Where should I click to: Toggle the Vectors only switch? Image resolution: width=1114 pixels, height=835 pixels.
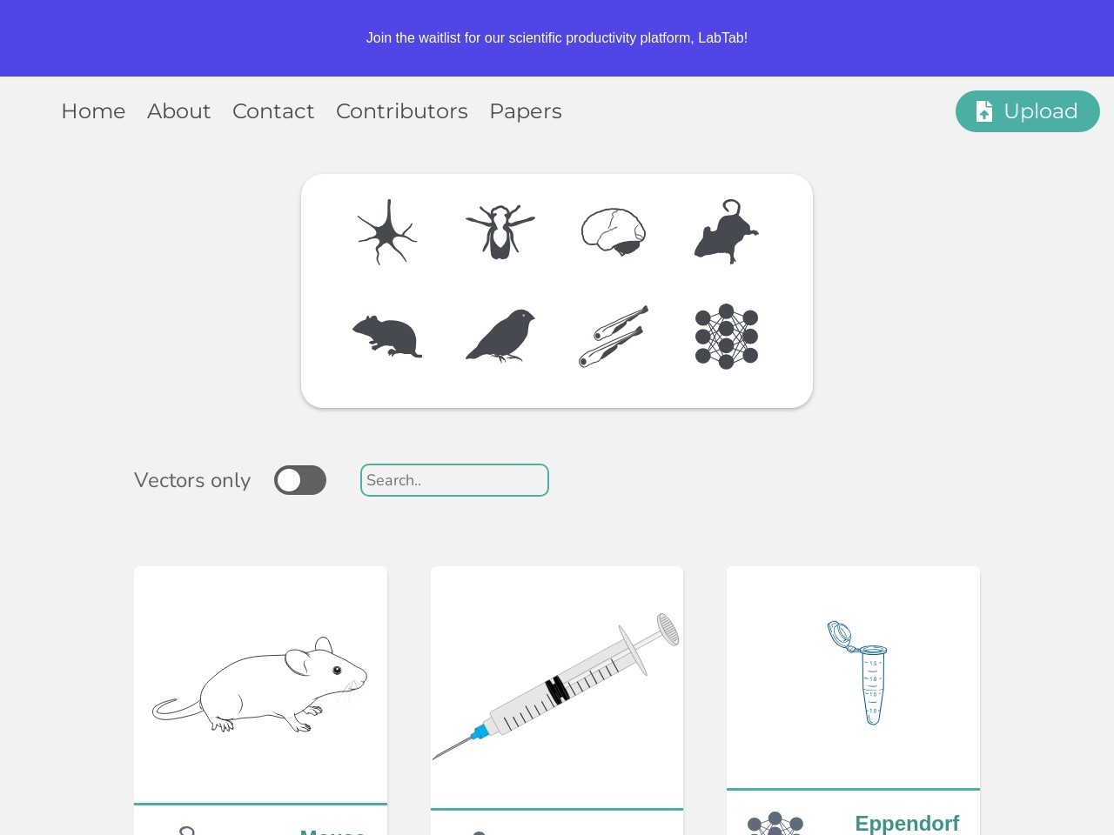tap(300, 480)
